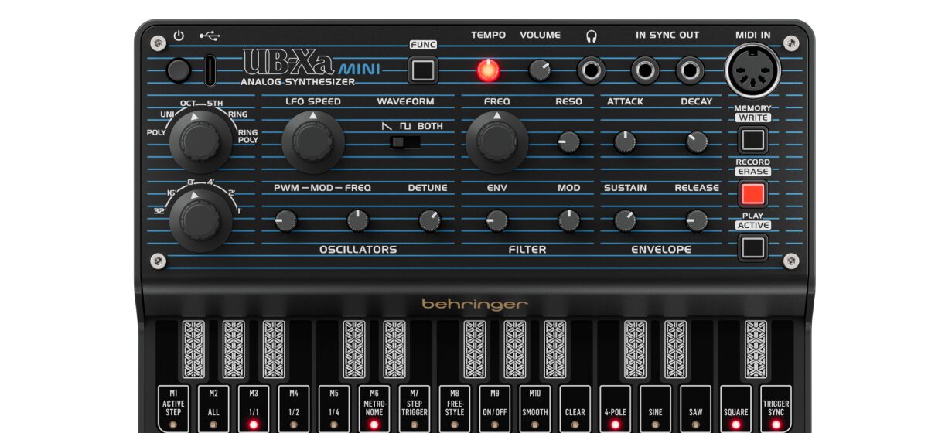928x433 pixels.
Task: Click the large LFO SPEED knob
Action: point(313,141)
